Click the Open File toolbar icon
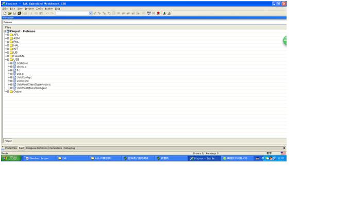Viewport: 352px width, 198px height. pos(10,13)
